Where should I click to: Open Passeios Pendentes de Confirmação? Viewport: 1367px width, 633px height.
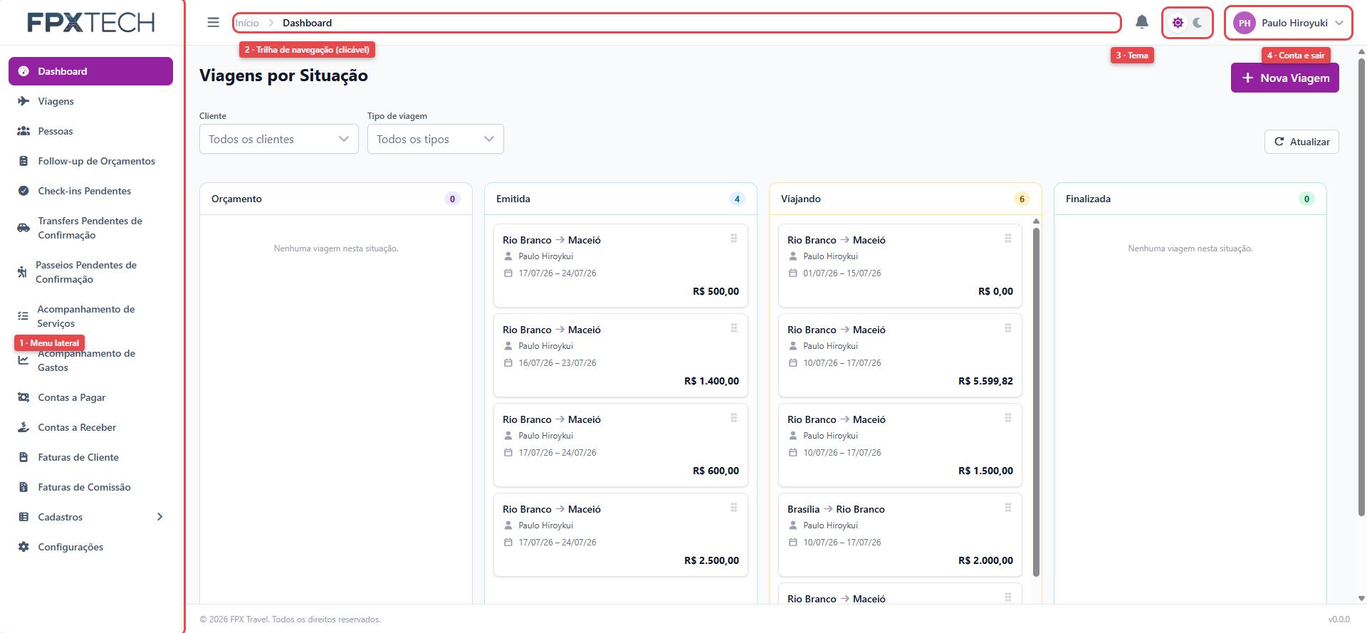pyautogui.click(x=90, y=272)
